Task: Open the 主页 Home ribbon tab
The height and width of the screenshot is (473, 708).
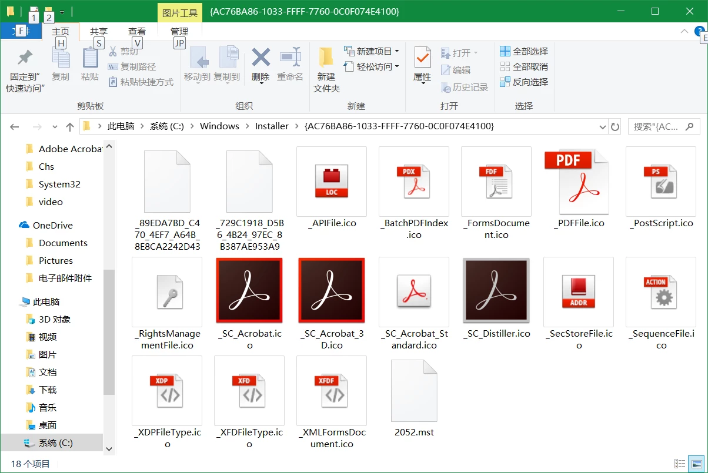Action: click(61, 32)
